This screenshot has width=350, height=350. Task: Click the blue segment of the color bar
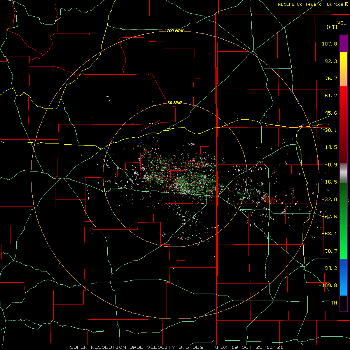click(343, 277)
